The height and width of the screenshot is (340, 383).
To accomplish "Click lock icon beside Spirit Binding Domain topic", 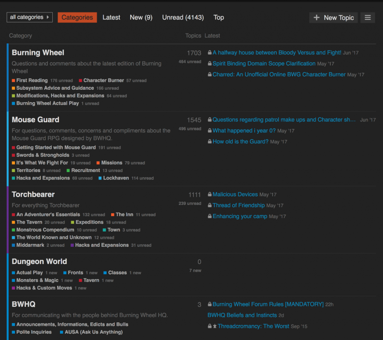I will (x=209, y=63).
